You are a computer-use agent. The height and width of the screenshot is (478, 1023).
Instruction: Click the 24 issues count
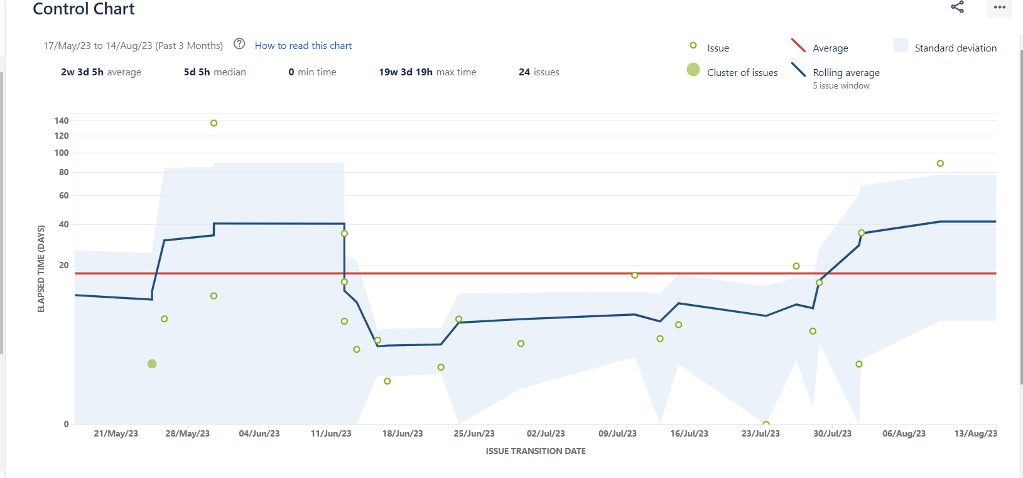(539, 72)
